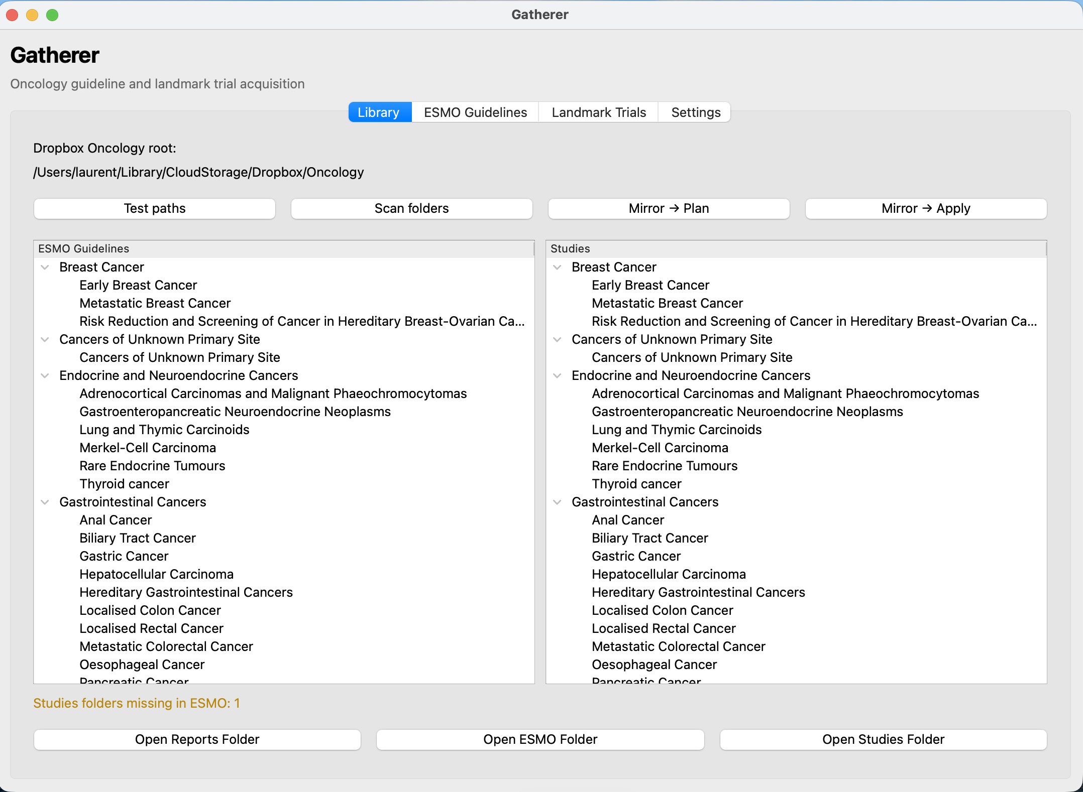Select Gastroenteropancreatic Neuroendocrine Neoplasms in Studies

tap(796, 412)
